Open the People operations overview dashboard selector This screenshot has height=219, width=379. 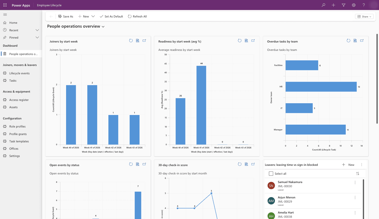76,26
